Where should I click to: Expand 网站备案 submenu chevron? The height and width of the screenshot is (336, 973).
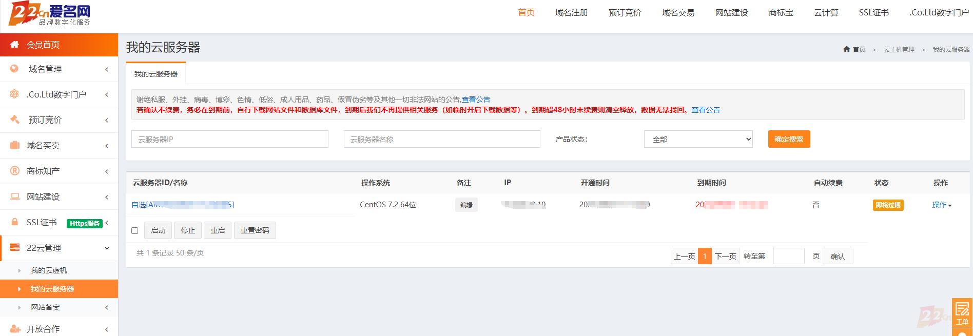coord(107,307)
